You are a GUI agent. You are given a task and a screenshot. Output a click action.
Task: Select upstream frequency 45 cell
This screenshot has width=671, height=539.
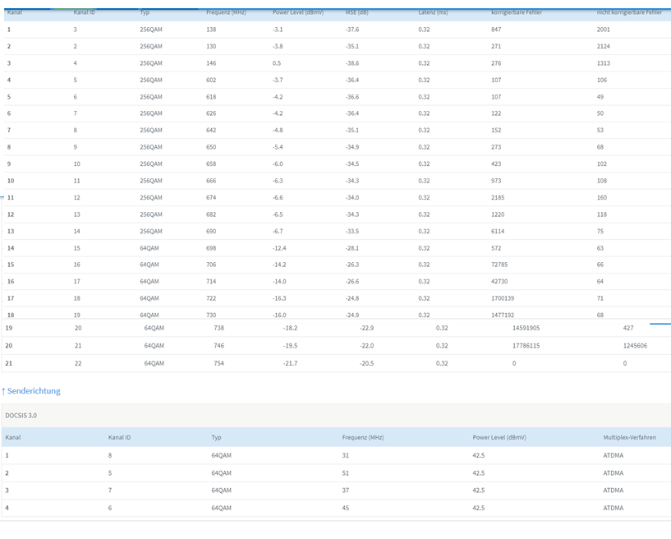[x=345, y=508]
